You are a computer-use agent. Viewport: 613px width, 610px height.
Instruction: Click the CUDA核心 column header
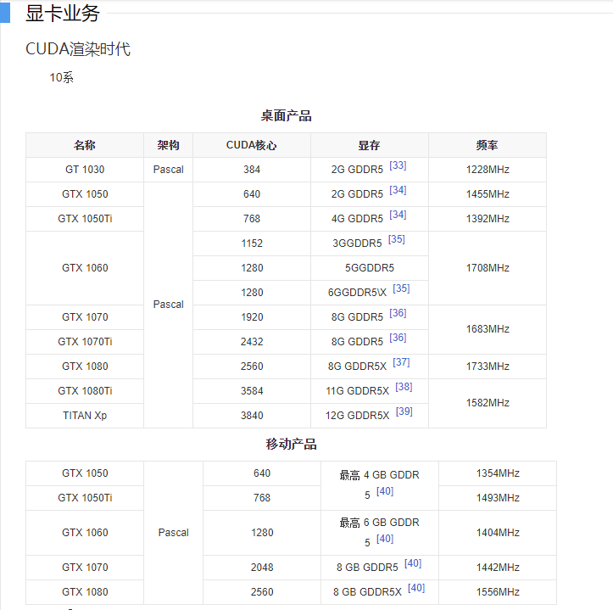point(252,145)
